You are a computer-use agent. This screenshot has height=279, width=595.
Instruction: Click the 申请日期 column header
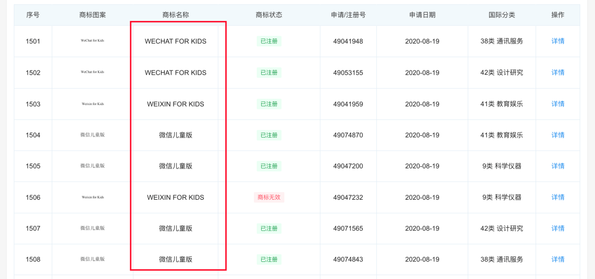click(423, 15)
